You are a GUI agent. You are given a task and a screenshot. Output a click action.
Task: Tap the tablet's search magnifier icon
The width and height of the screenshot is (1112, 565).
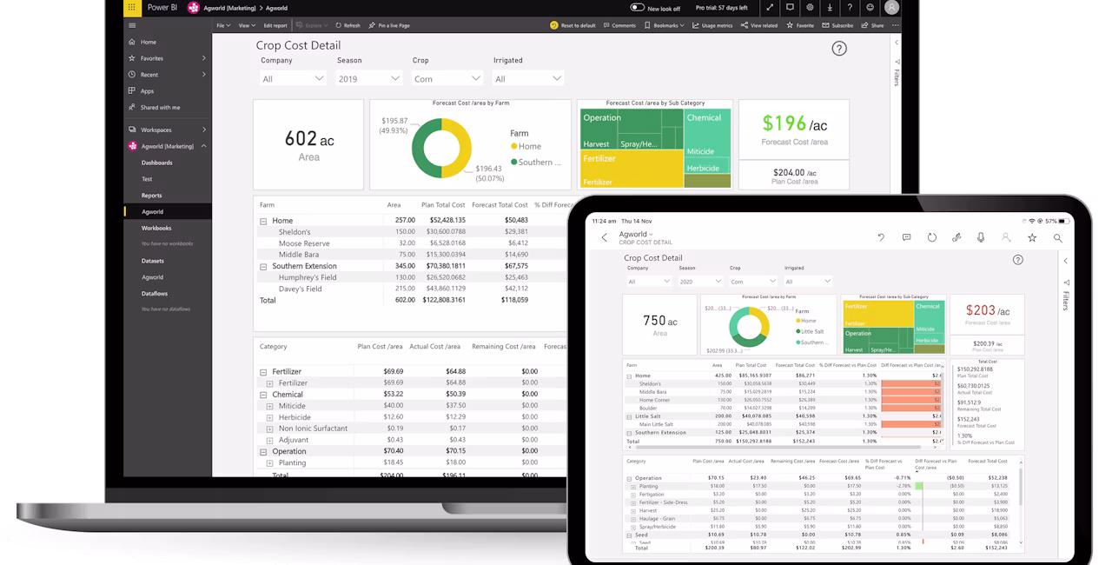tap(1057, 237)
